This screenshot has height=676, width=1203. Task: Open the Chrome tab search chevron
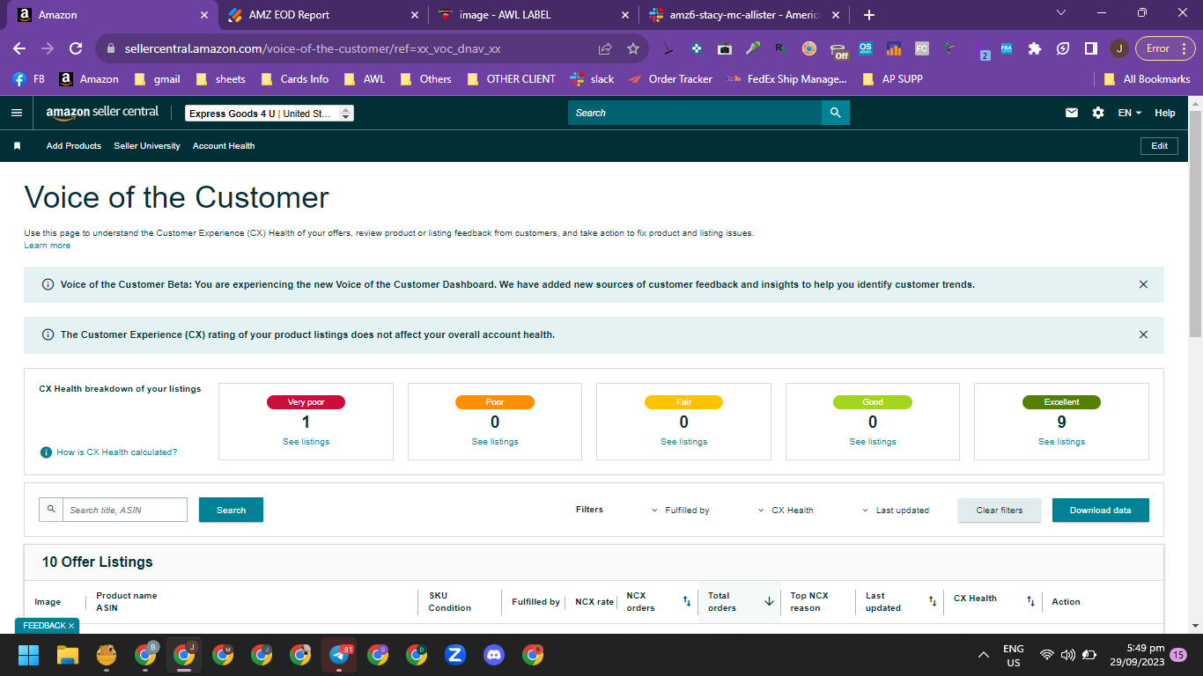(x=1060, y=13)
